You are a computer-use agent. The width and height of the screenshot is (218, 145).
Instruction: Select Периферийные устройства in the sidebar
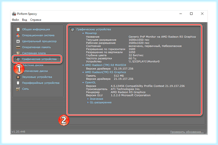click(x=41, y=83)
